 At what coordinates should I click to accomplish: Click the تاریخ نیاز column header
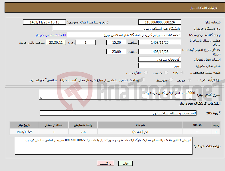point(25,125)
